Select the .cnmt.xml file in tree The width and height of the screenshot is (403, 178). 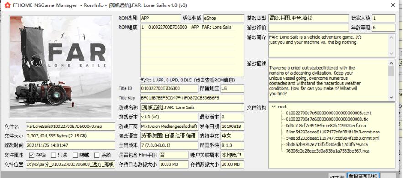pyautogui.click(x=333, y=138)
